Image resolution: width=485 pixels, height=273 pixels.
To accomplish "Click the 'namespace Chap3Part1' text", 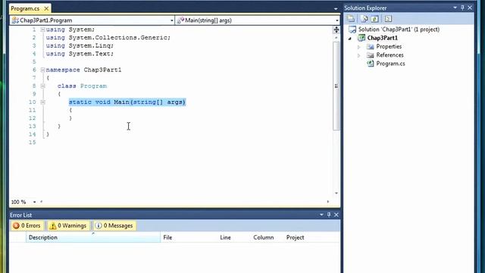I will 83,70.
